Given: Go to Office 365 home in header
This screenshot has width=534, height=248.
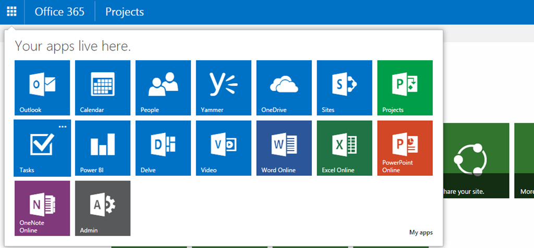Looking at the screenshot, I should point(59,12).
